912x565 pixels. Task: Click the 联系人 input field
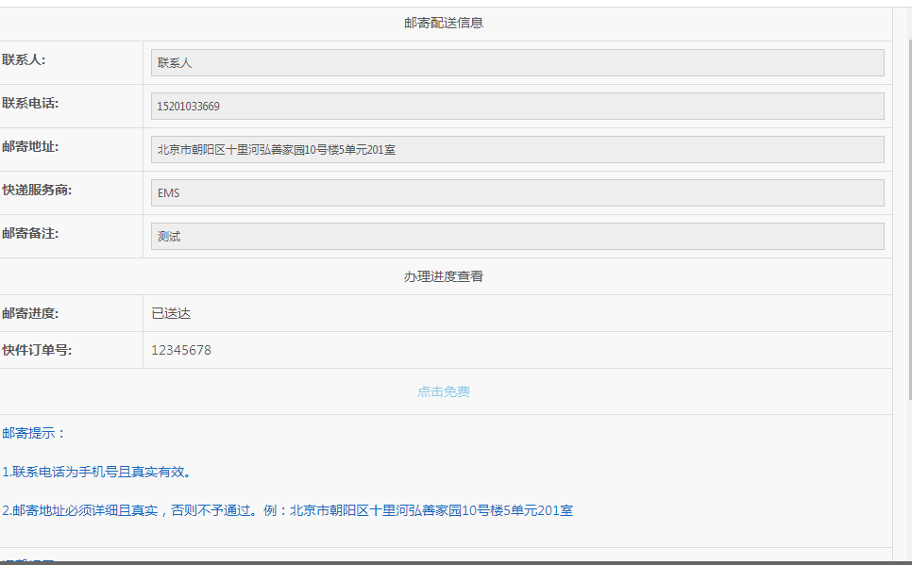point(517,63)
